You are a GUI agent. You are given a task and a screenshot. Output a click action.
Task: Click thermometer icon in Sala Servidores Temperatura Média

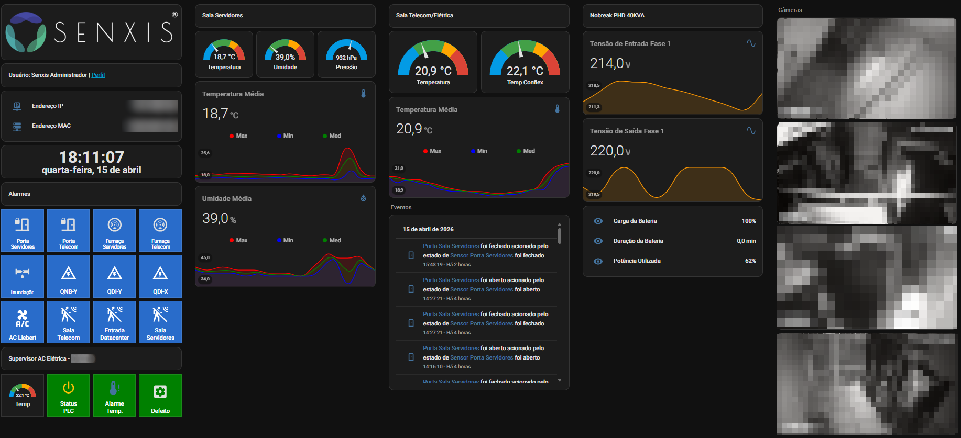point(363,94)
